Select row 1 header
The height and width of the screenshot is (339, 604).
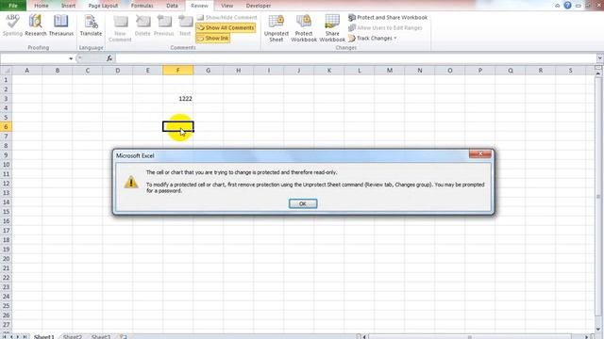(6, 80)
